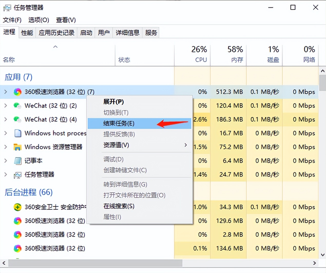This screenshot has width=326, height=273.
Task: Click the 360极速浏览器 colorful browser icon
Action: [x=17, y=92]
